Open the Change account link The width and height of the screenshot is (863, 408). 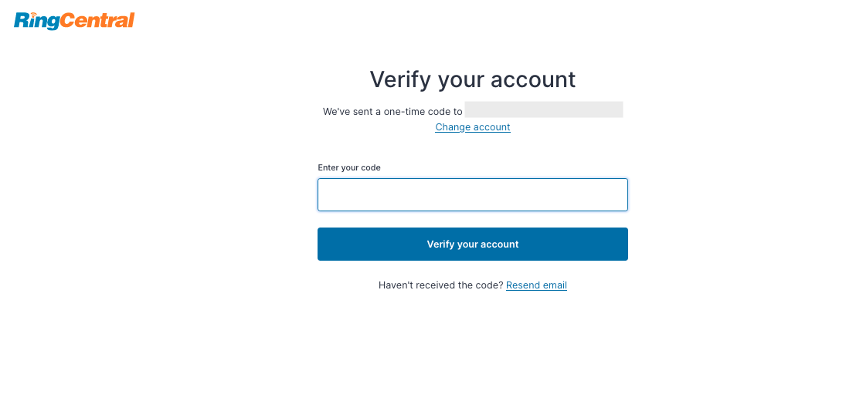coord(473,126)
